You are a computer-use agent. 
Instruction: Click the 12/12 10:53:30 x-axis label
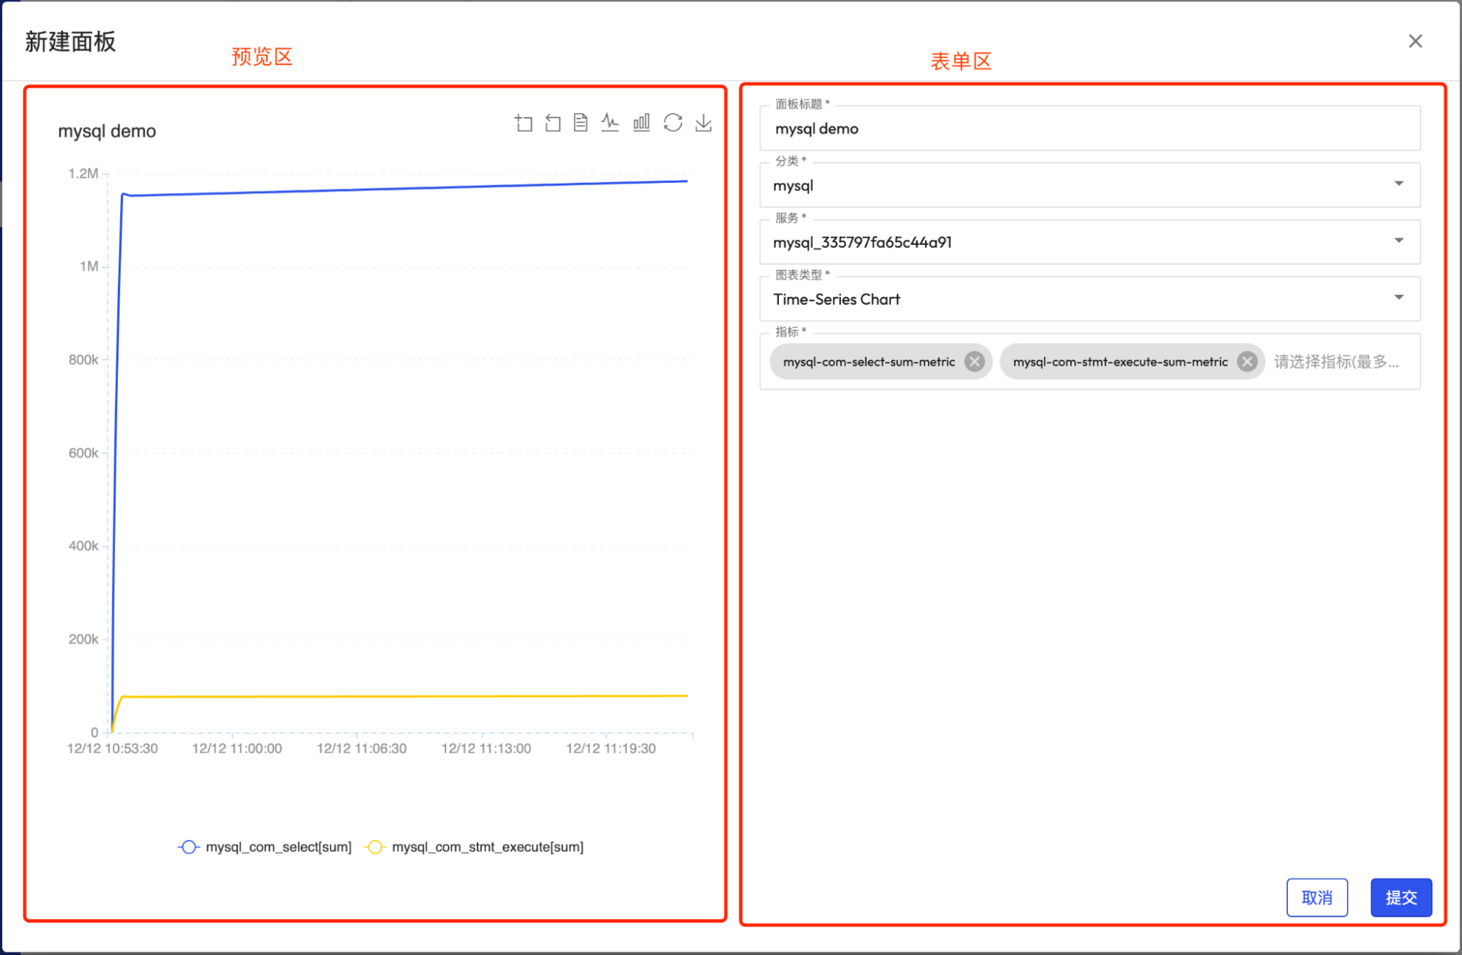point(113,748)
